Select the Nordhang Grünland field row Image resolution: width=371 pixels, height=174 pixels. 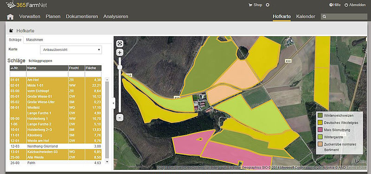click(x=56, y=146)
